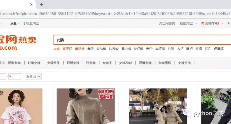
Task: Select hot keyword 牛仔裤
Action: pos(160,49)
